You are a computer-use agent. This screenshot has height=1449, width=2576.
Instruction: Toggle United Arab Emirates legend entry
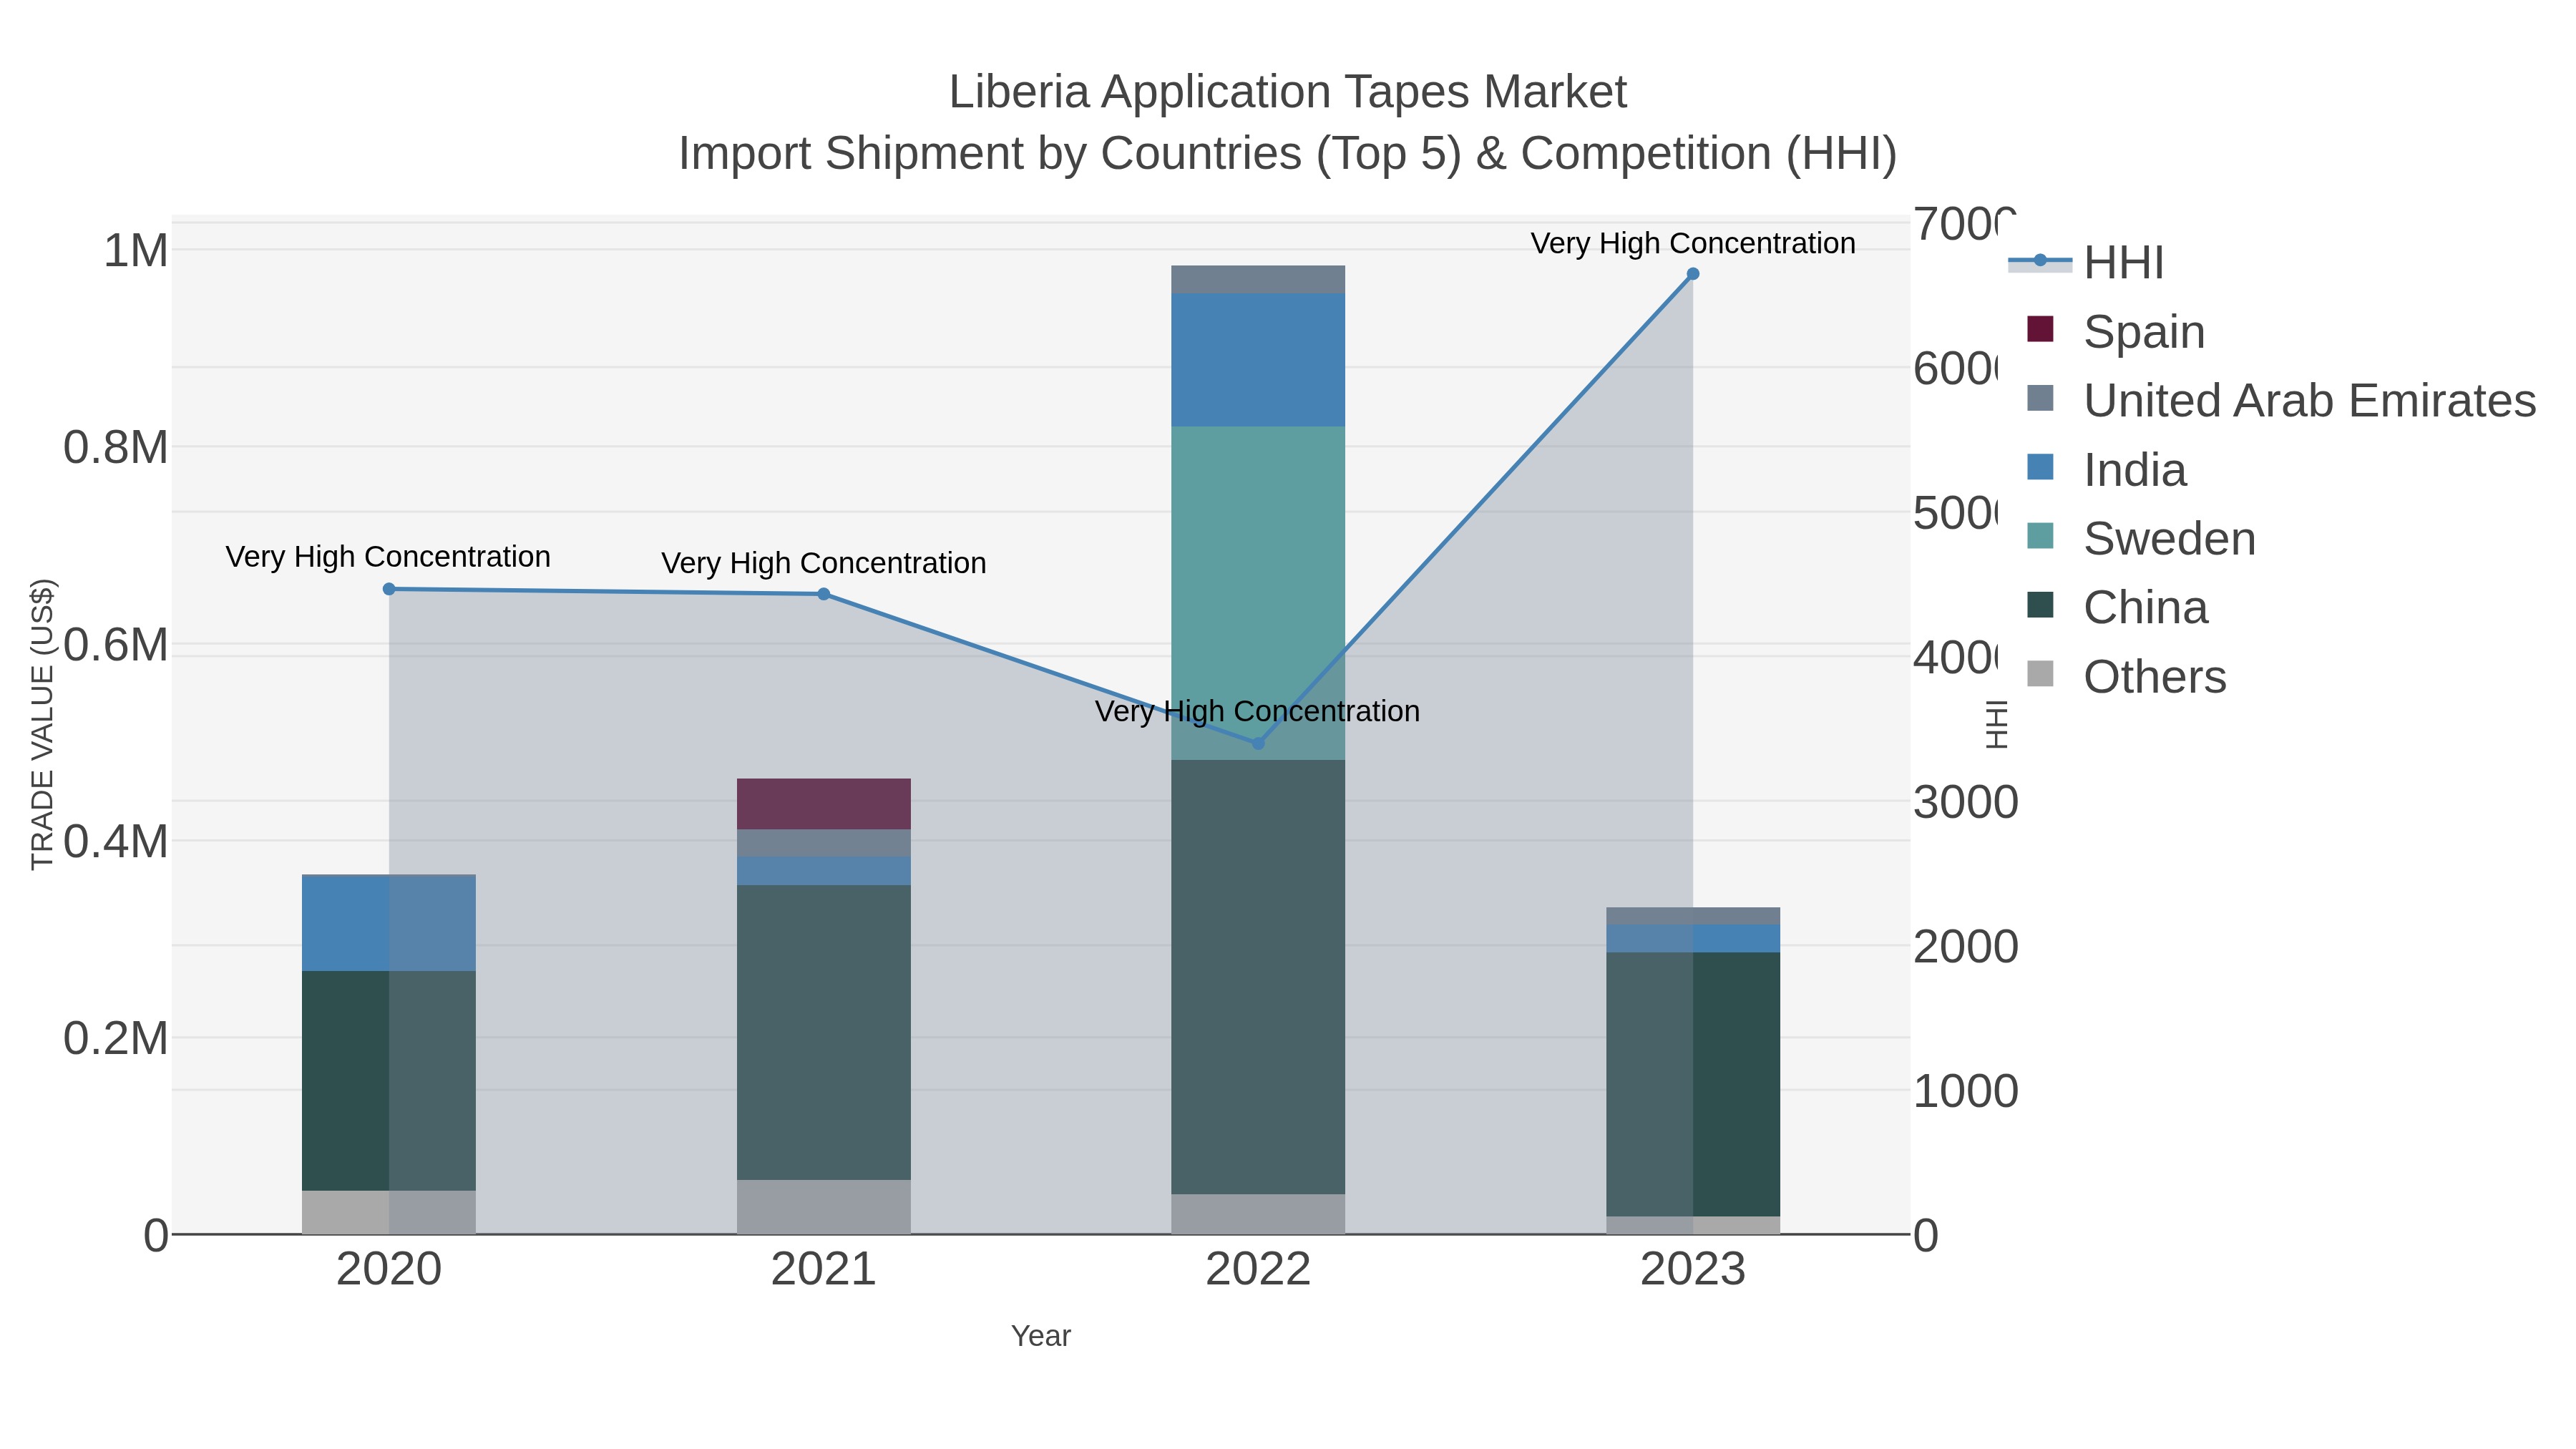2281,400
